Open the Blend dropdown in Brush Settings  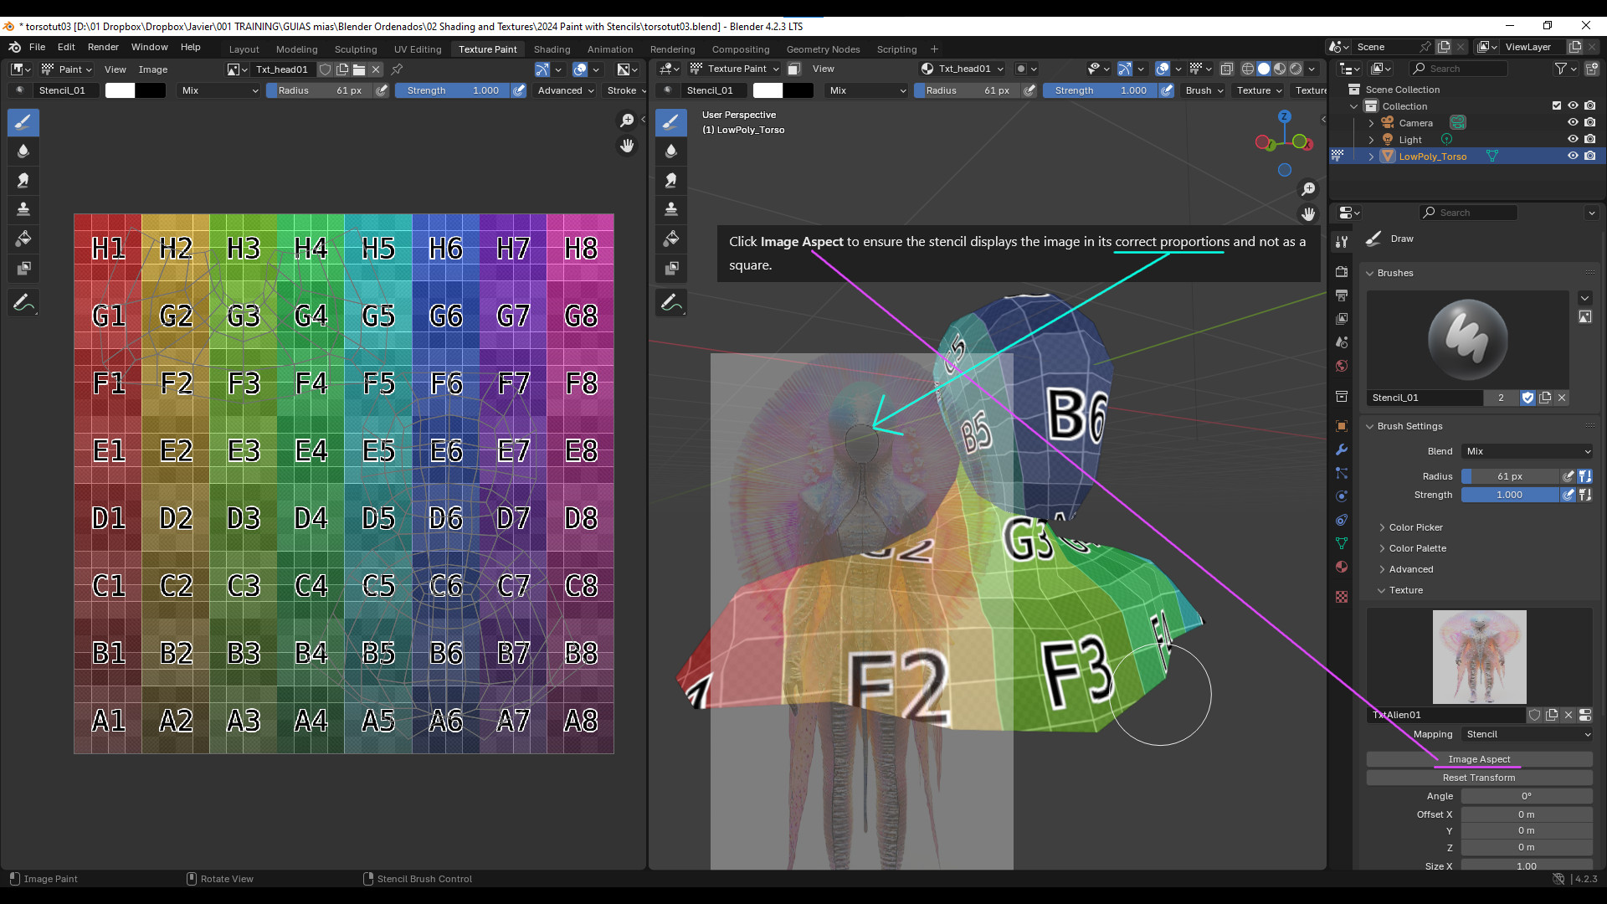[x=1527, y=451]
